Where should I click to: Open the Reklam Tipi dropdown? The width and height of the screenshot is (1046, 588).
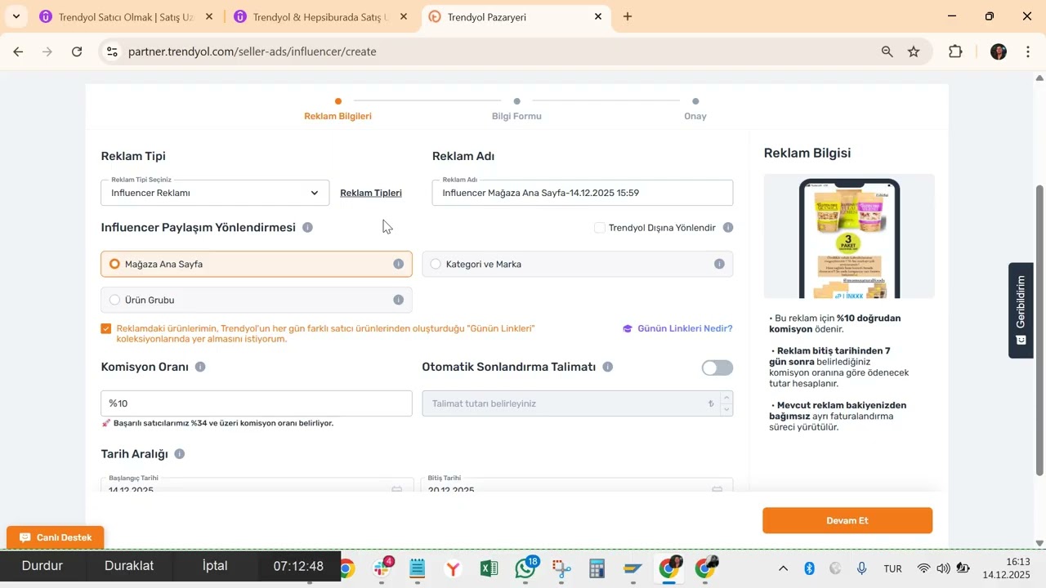(215, 193)
